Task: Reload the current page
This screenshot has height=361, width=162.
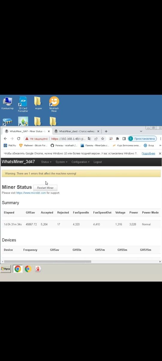Action: [x=19, y=139]
